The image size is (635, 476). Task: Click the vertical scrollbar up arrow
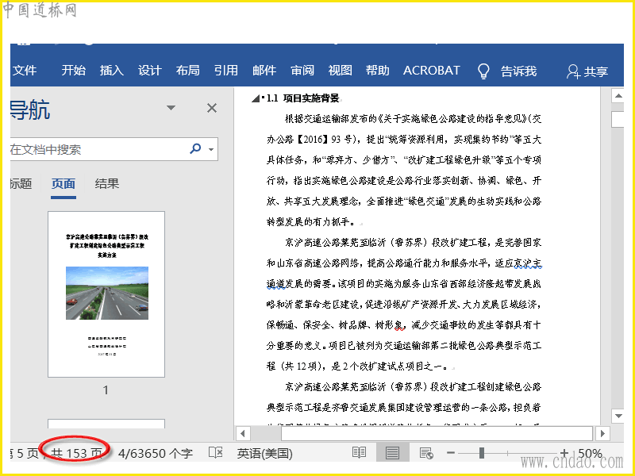[x=618, y=96]
